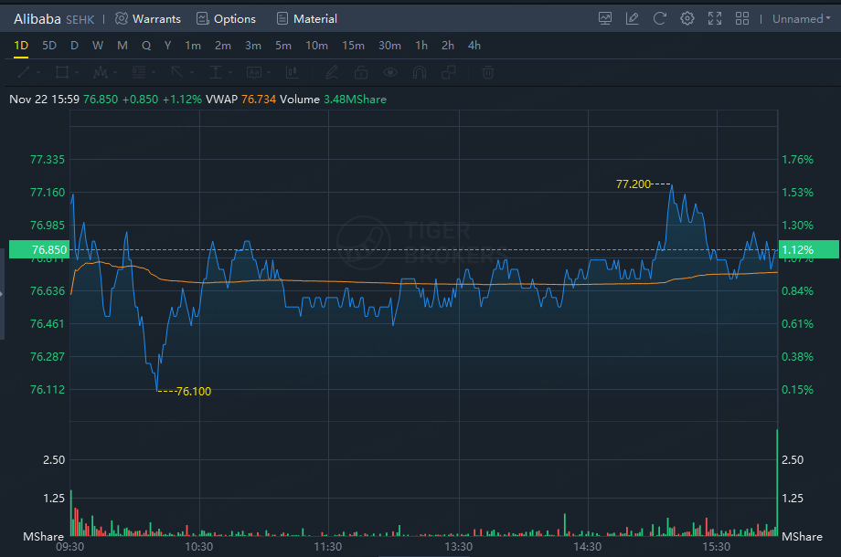Click the Alibaba stock name

[37, 19]
